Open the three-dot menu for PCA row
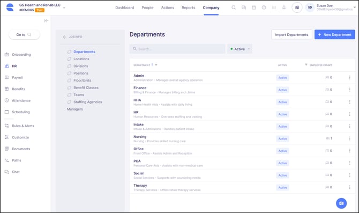 (349, 163)
